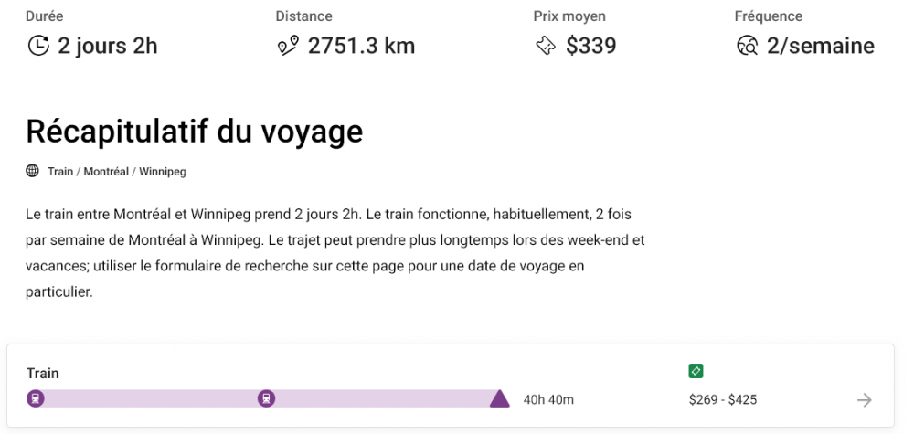Open train details with the right arrow
The width and height of the screenshot is (914, 434).
pyautogui.click(x=865, y=399)
